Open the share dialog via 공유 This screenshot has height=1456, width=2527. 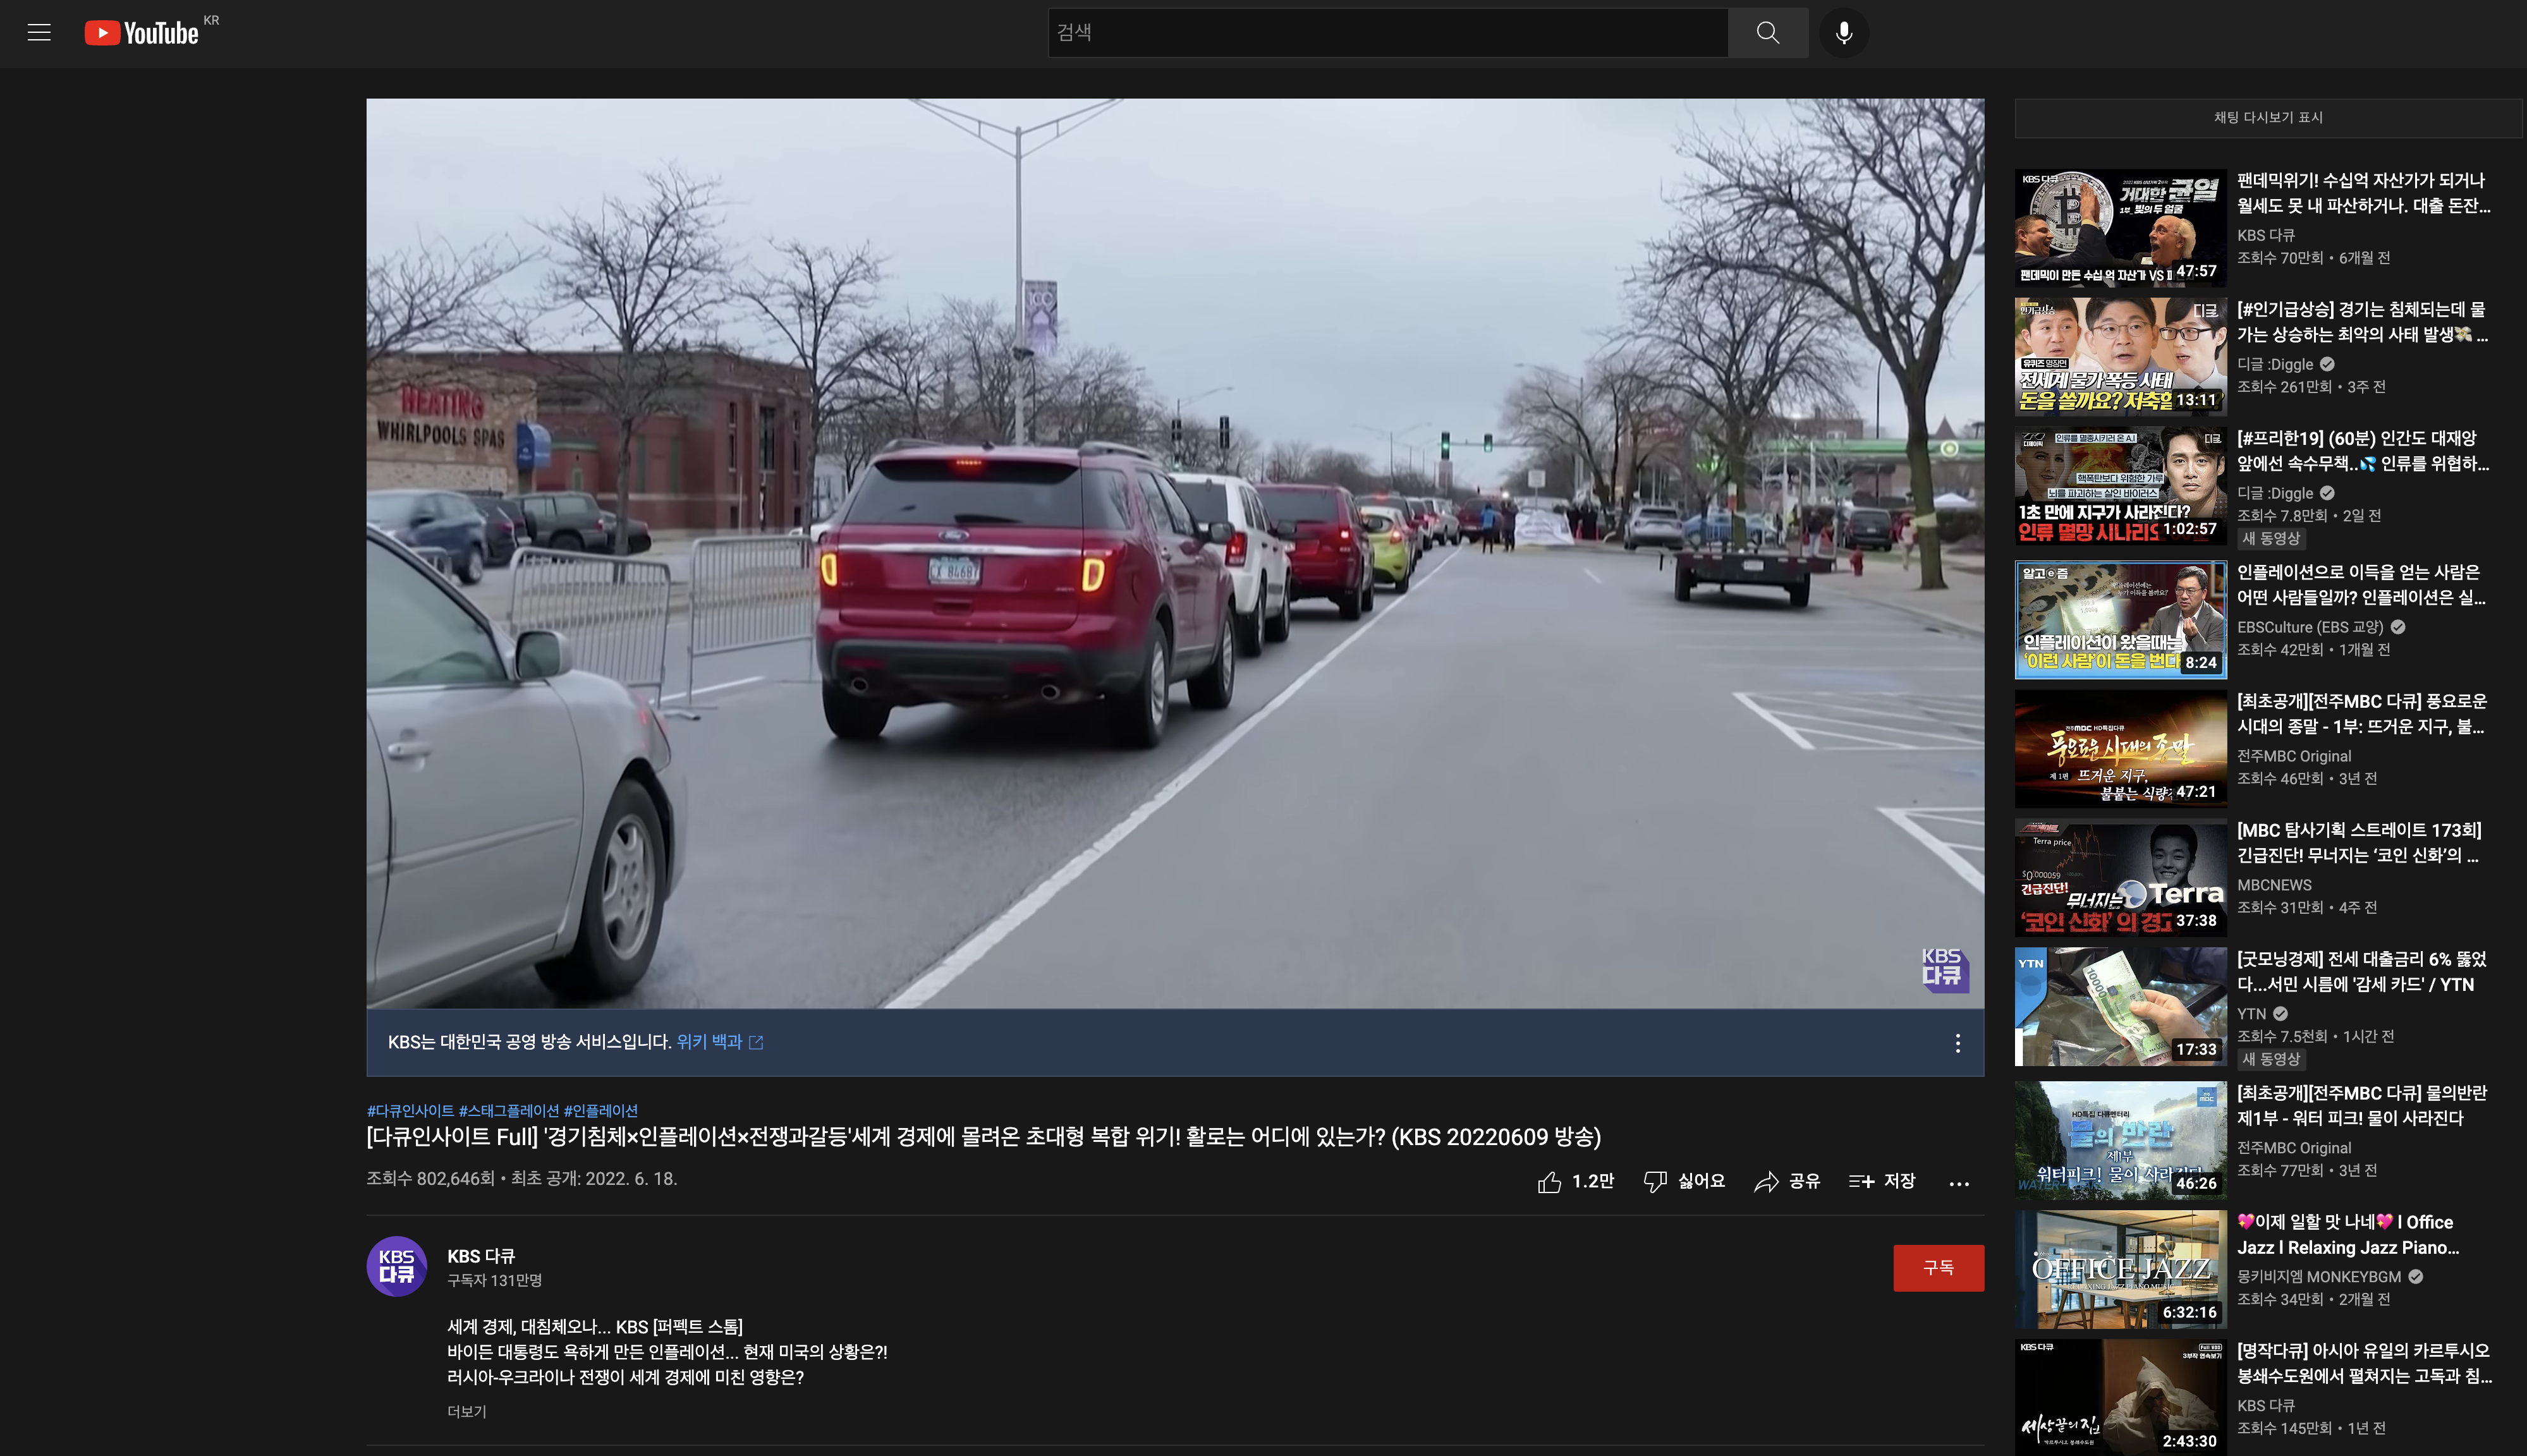tap(1787, 1182)
